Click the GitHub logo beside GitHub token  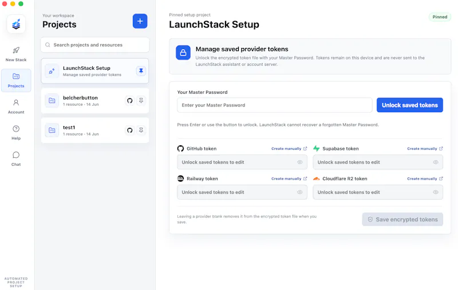[180, 149]
